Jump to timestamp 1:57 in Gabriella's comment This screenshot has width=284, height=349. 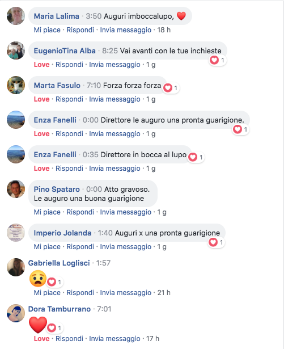pos(103,263)
